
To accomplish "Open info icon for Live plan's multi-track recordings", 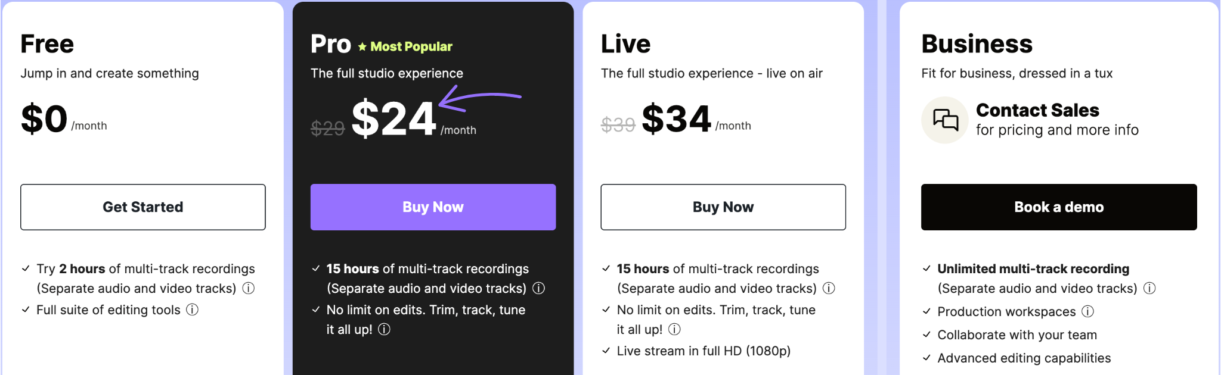I will pos(829,288).
